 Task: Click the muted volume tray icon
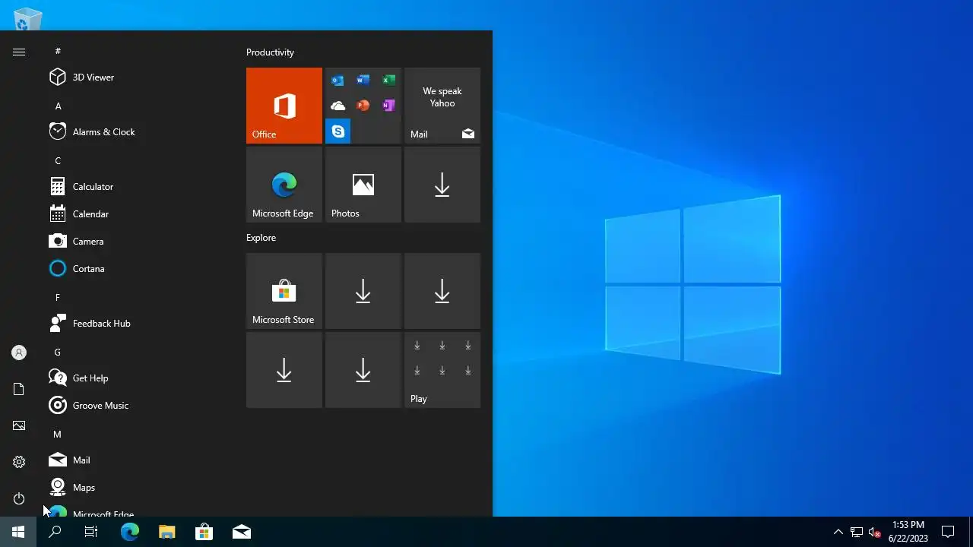pyautogui.click(x=874, y=532)
